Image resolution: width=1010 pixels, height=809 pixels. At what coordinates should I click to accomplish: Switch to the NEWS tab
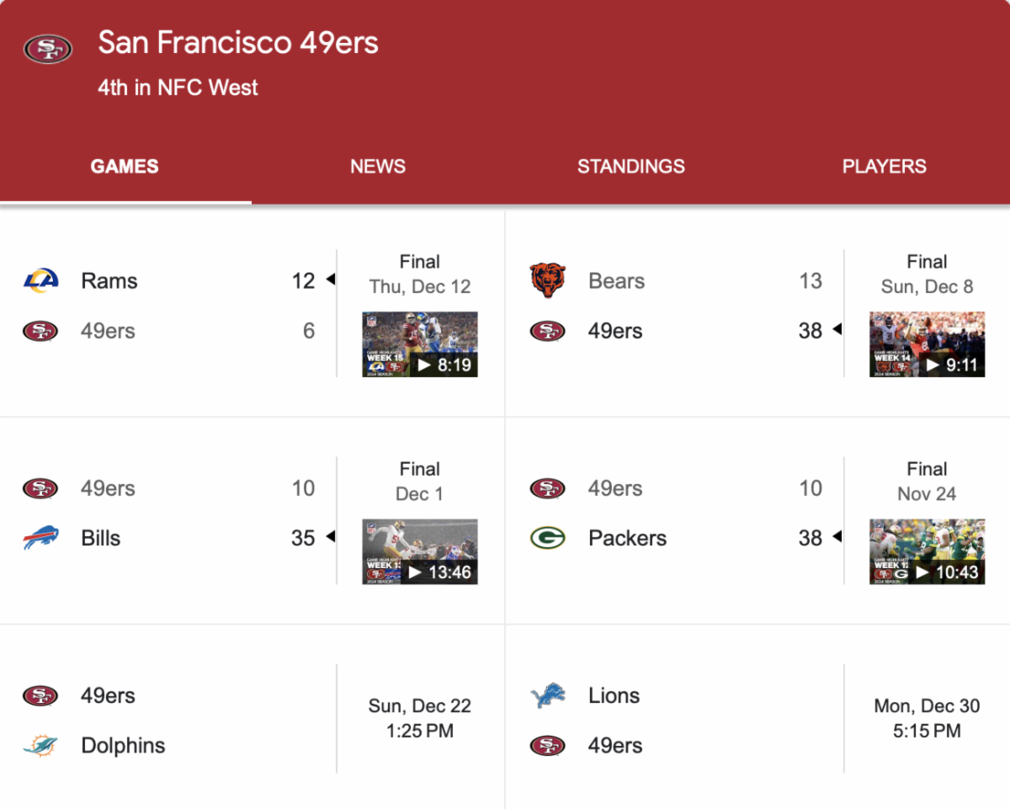pos(378,166)
